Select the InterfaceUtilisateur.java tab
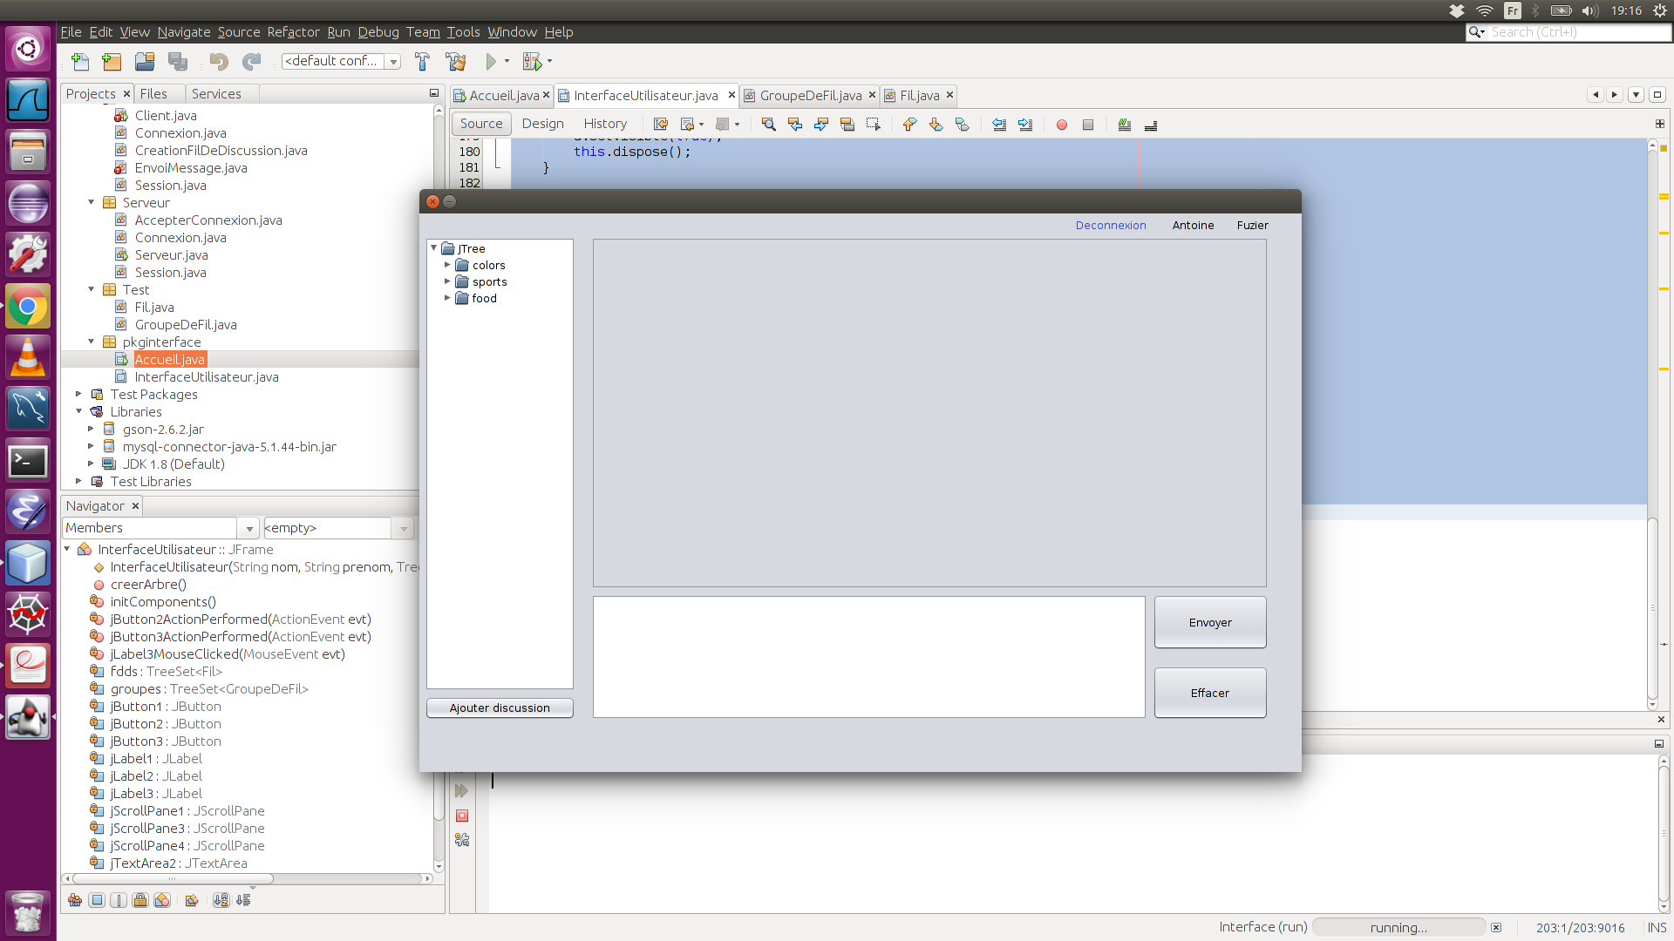 pyautogui.click(x=643, y=94)
